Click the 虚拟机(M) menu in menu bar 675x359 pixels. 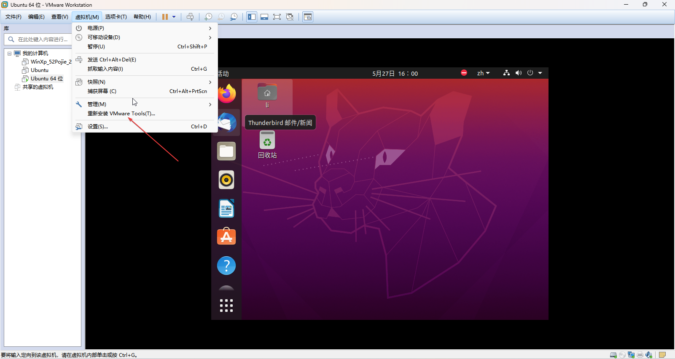(x=87, y=17)
